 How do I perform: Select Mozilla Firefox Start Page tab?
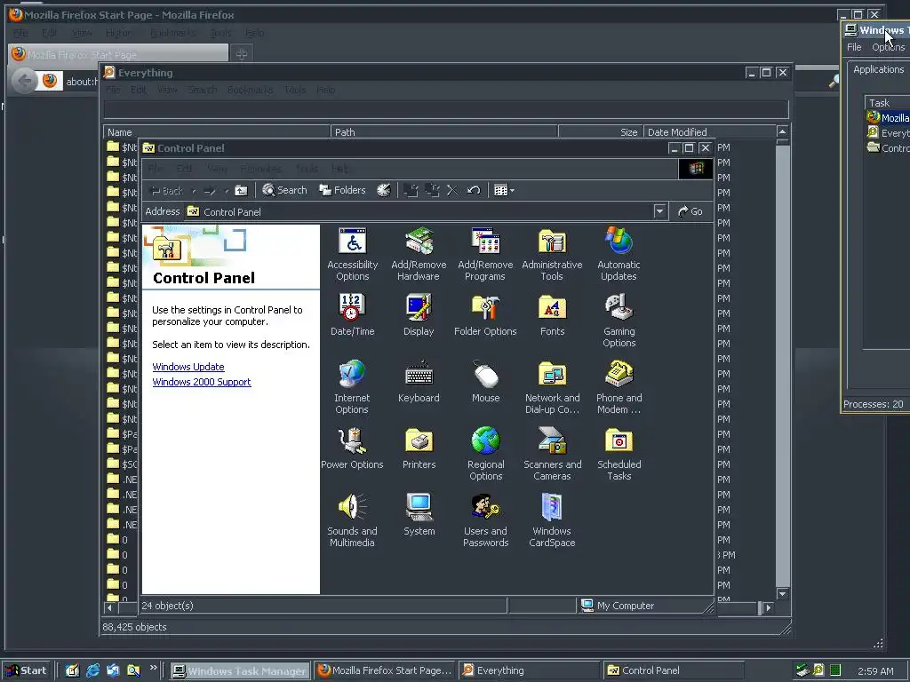click(118, 54)
